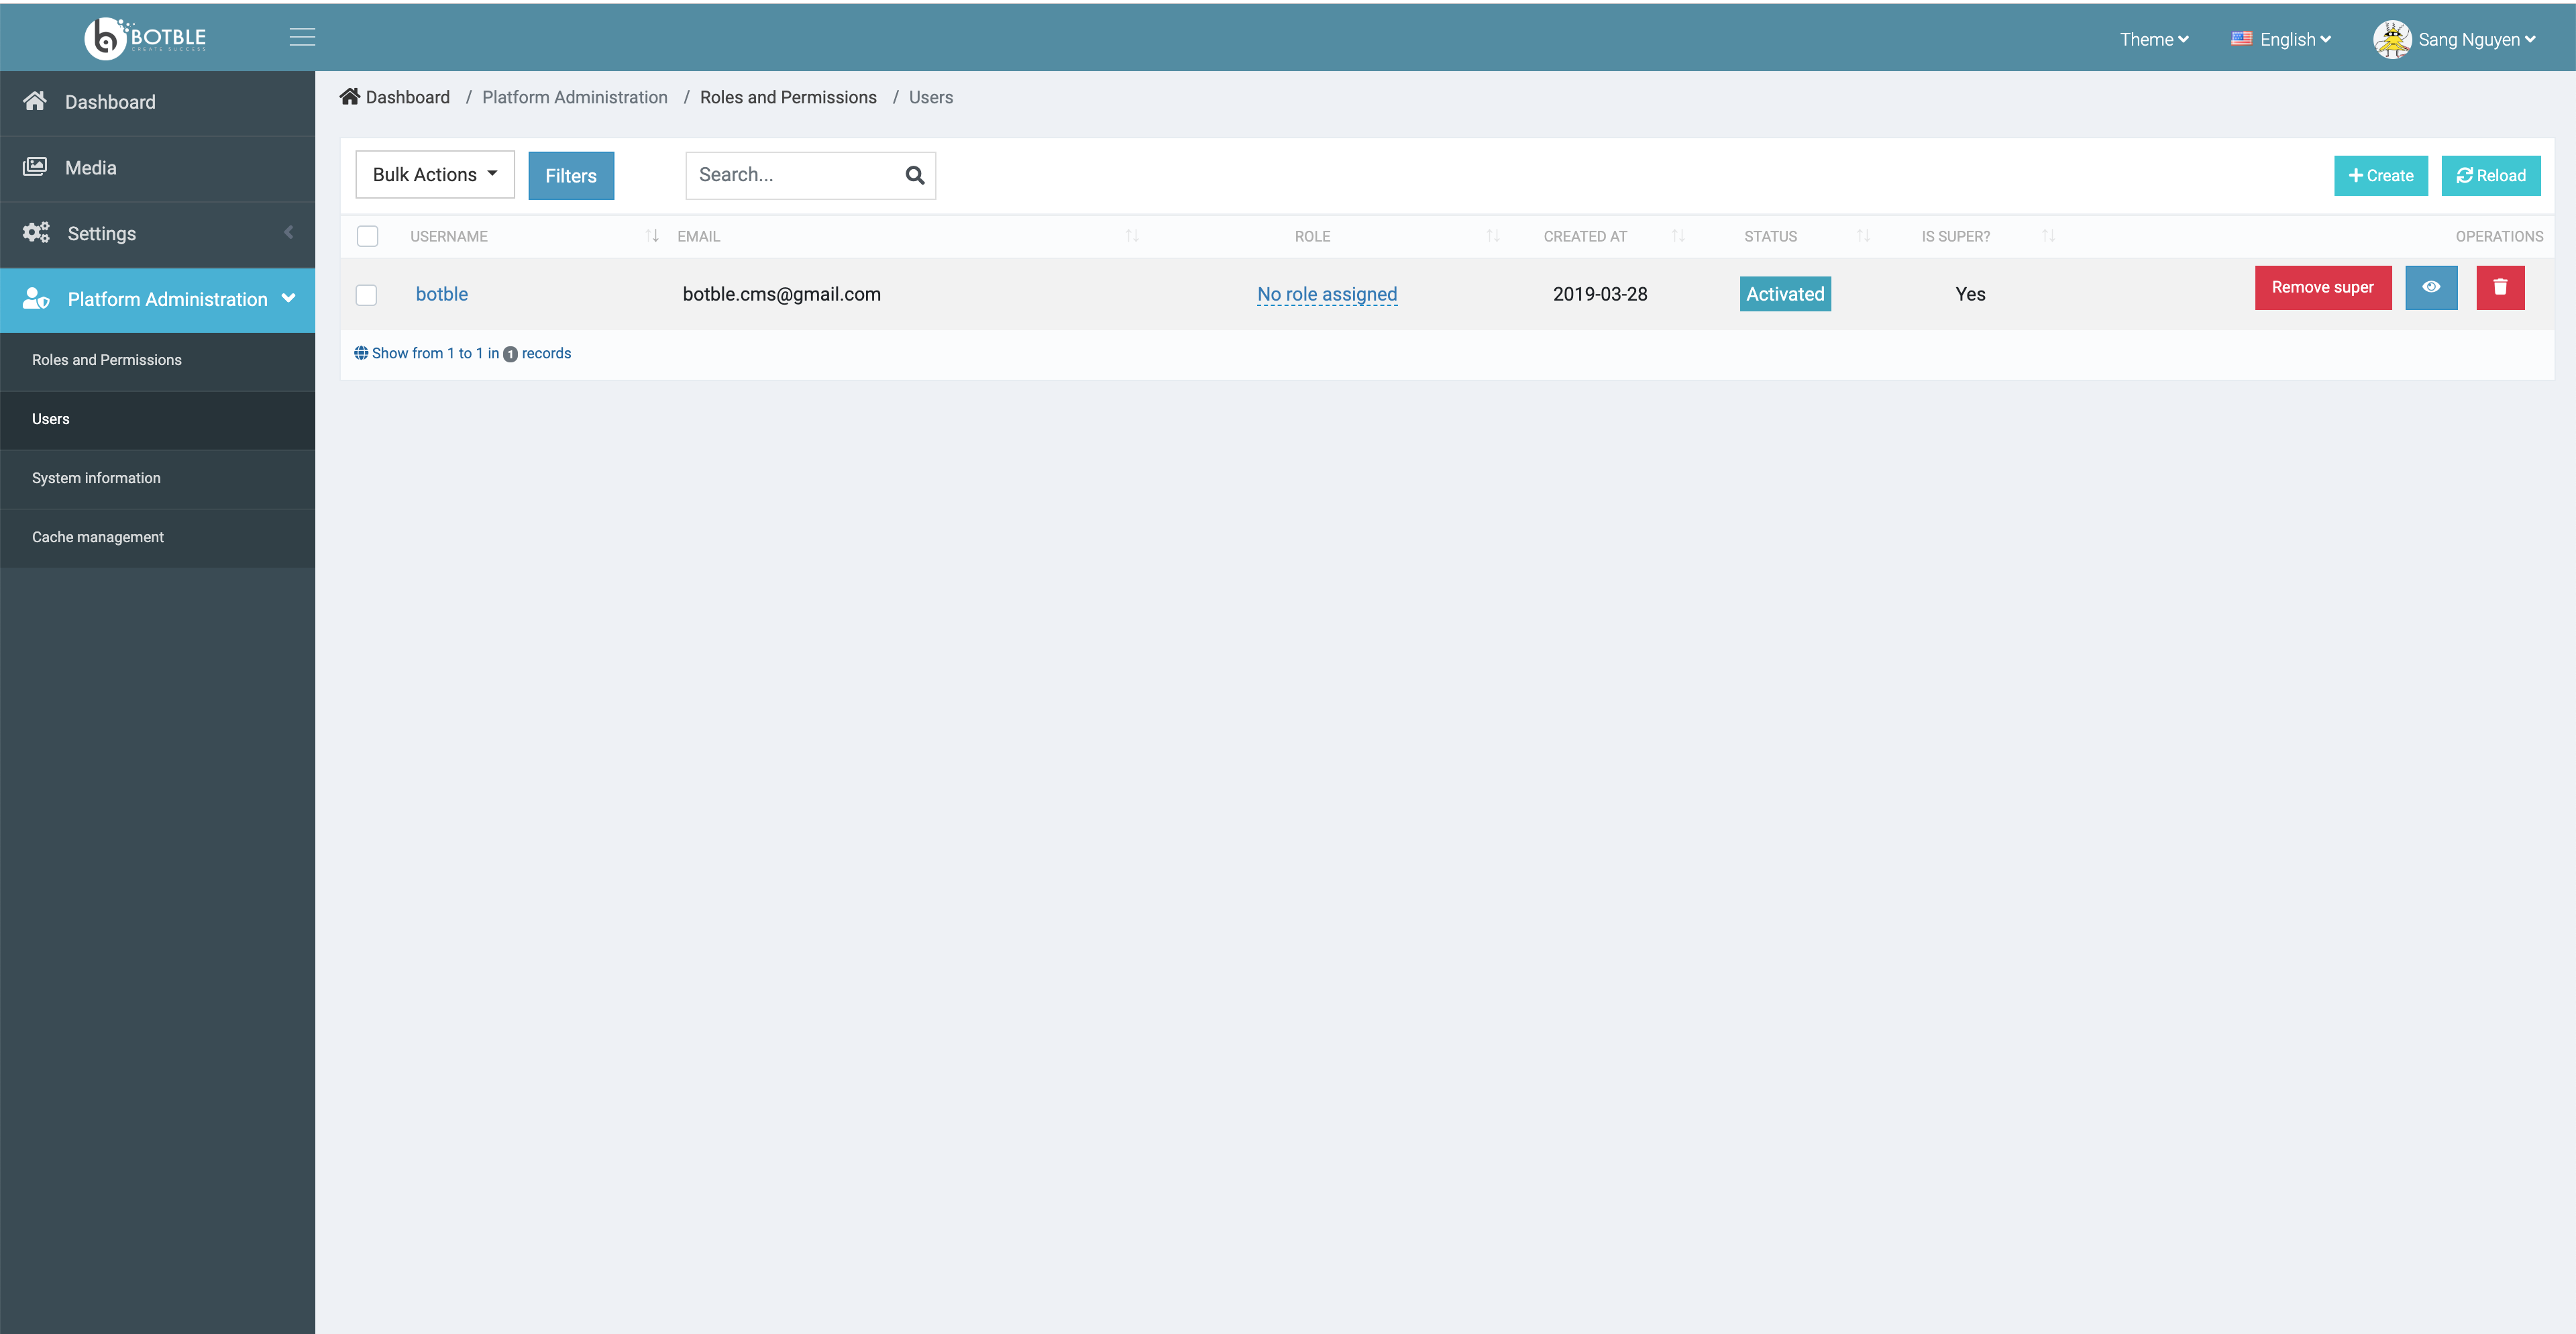Viewport: 2576px width, 1334px height.
Task: Click the Remove super button
Action: [2322, 287]
